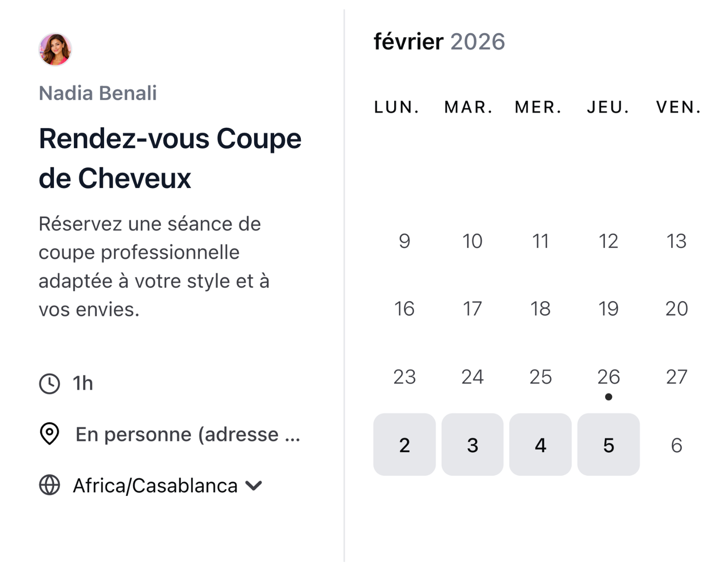The image size is (702, 571).
Task: Click the 'LUN.' weekday column header
Action: point(397,106)
